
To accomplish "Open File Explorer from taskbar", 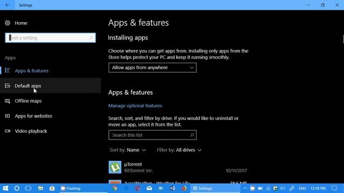I will (40, 188).
